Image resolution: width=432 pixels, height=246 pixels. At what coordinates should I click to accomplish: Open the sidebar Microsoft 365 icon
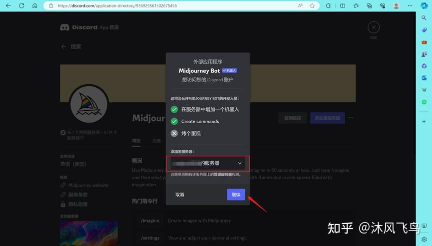coord(424,66)
